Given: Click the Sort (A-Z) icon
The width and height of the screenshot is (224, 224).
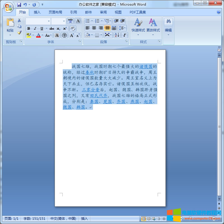Looking at the screenshot, I should coord(117,35).
